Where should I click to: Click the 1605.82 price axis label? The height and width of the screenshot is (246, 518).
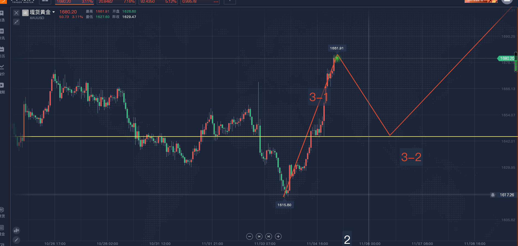pyautogui.click(x=508, y=220)
